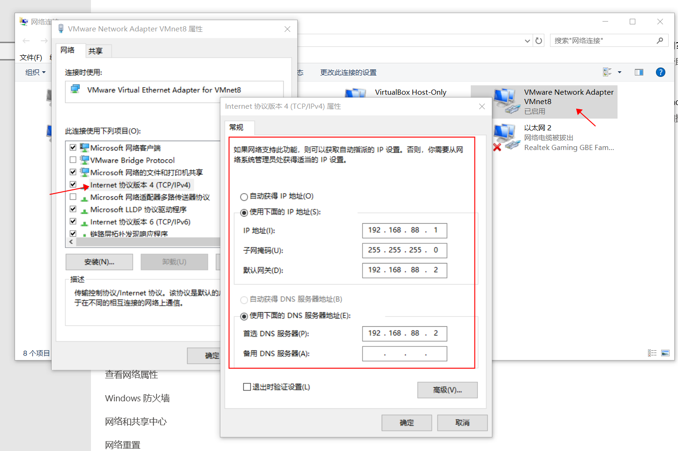Viewport: 678px width, 451px height.
Task: Enable VMware Bridge Protocol checkbox
Action: point(73,159)
